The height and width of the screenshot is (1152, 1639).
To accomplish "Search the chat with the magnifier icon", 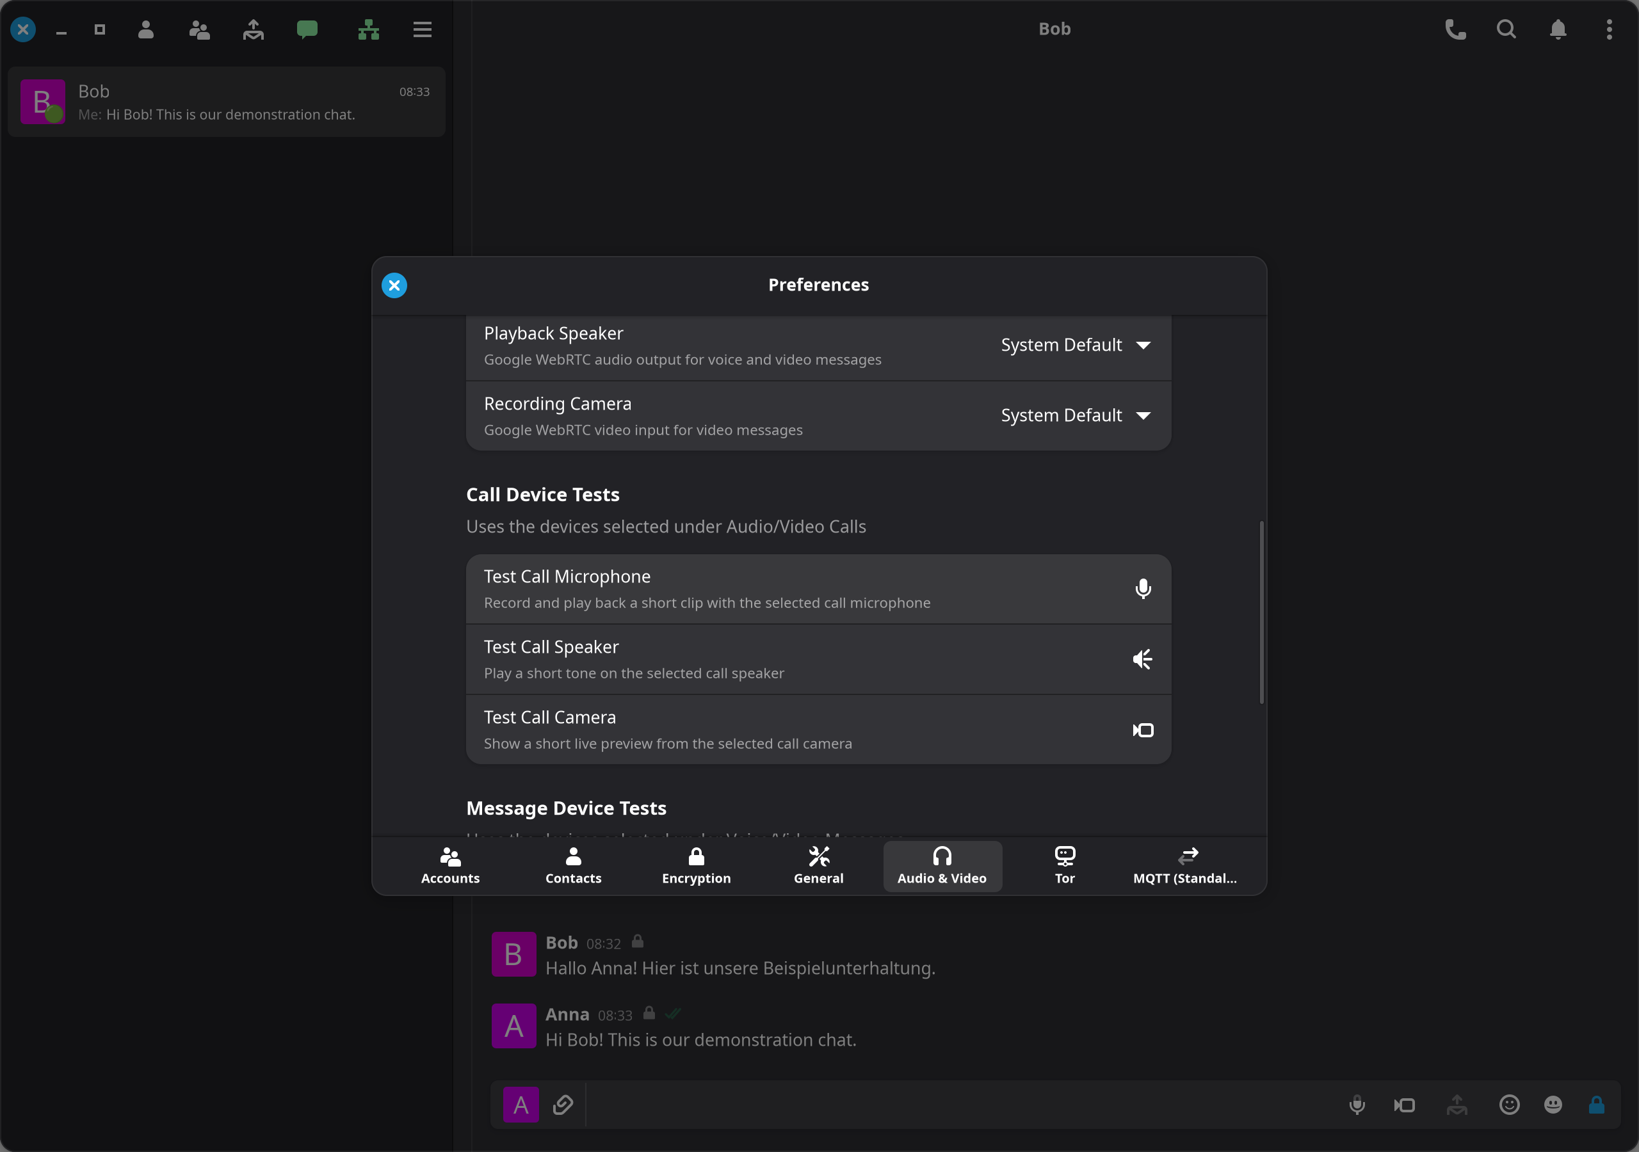I will click(x=1506, y=29).
